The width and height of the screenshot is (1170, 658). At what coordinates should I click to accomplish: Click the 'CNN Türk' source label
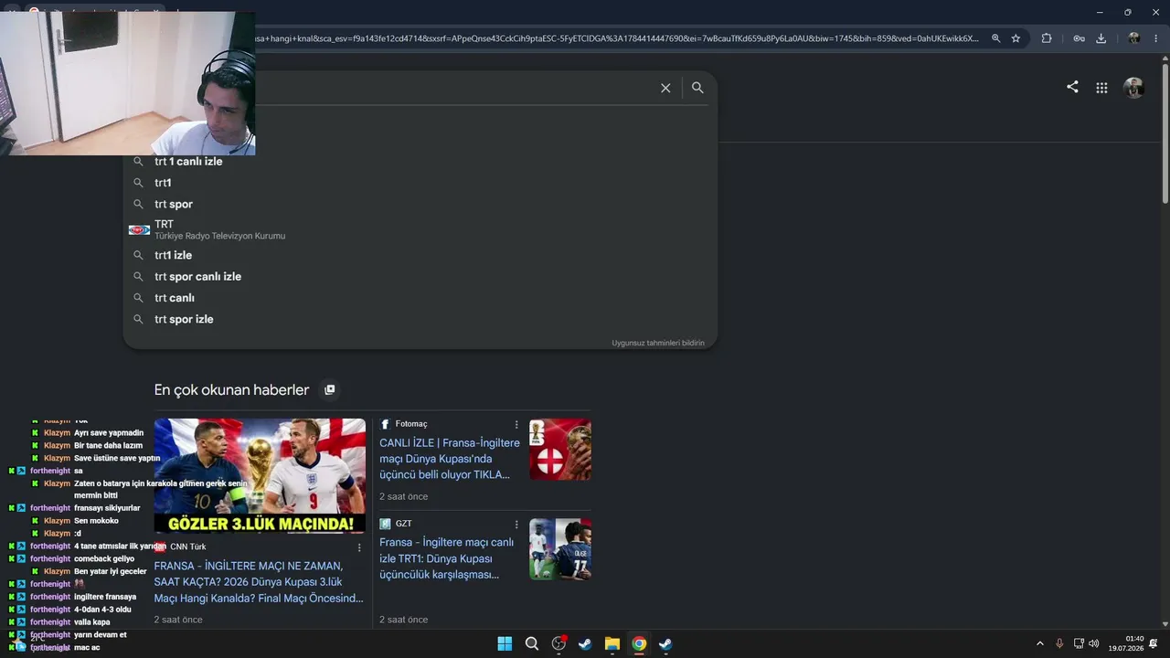pyautogui.click(x=188, y=547)
